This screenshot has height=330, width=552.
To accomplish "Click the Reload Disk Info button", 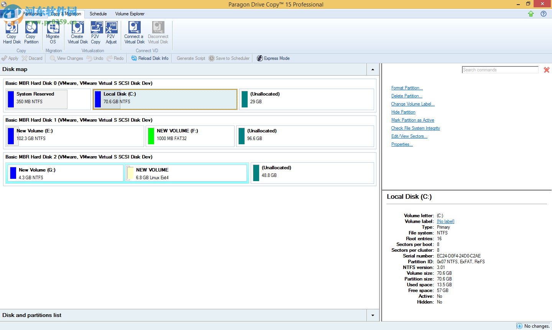I will coord(149,58).
